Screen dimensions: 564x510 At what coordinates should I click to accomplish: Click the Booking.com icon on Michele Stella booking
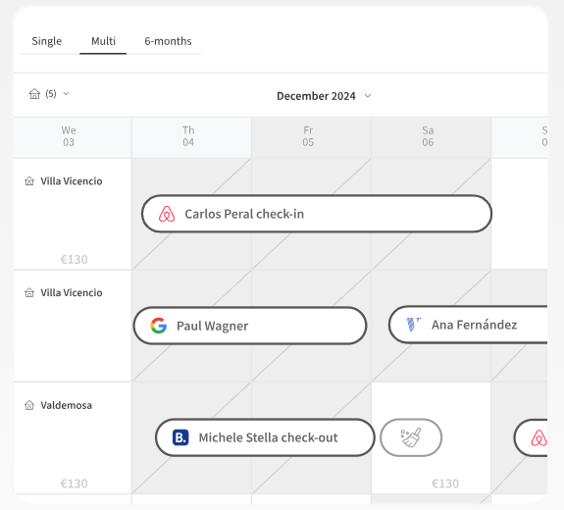[x=180, y=437]
